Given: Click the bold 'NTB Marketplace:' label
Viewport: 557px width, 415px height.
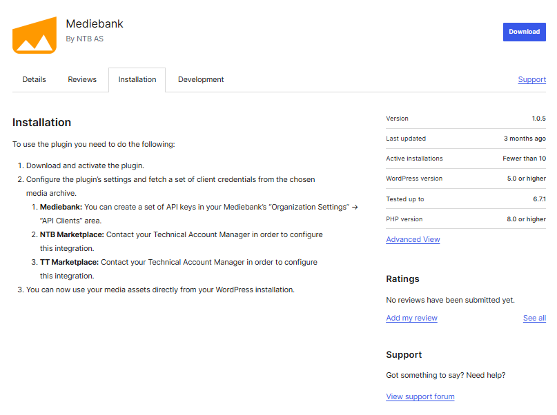Looking at the screenshot, I should (x=72, y=234).
